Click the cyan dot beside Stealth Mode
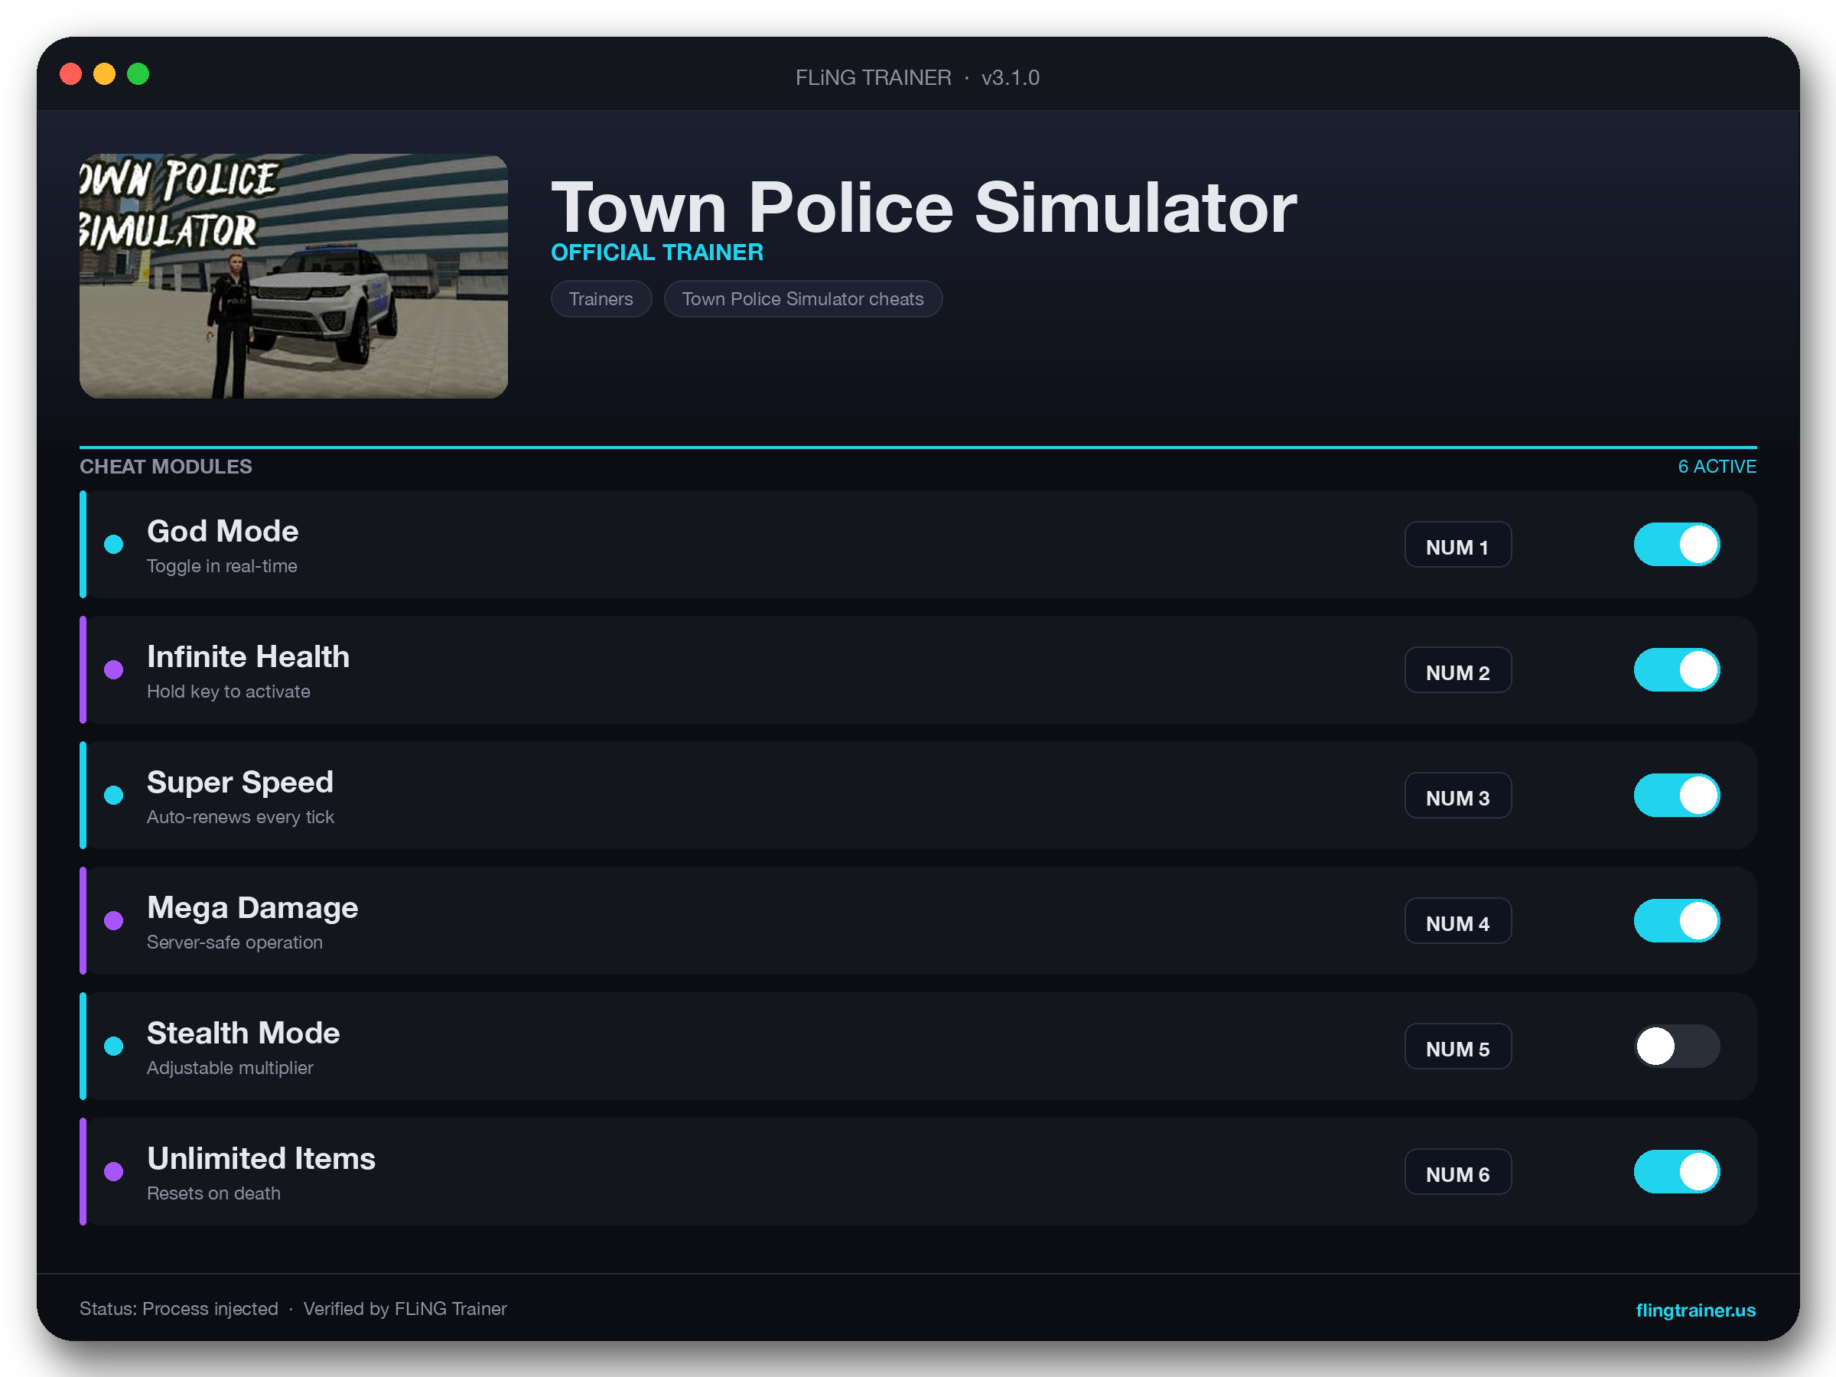 [114, 1046]
